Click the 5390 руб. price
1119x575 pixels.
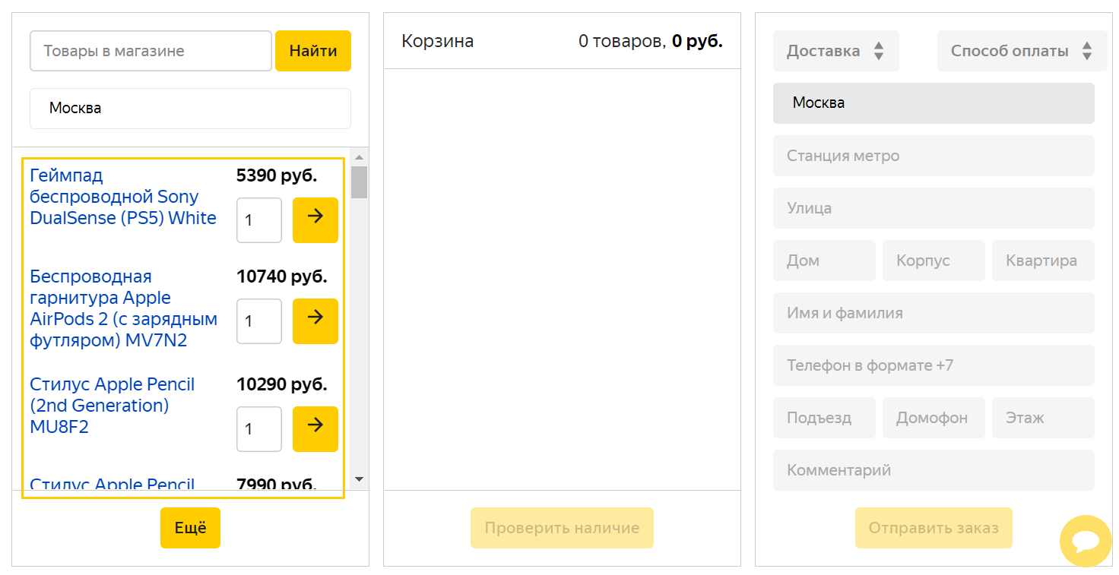(277, 176)
